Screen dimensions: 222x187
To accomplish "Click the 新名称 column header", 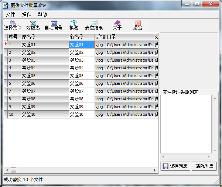I will pos(82,37).
